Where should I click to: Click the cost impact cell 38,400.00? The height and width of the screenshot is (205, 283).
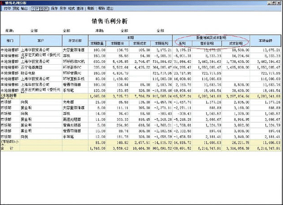pyautogui.click(x=236, y=90)
